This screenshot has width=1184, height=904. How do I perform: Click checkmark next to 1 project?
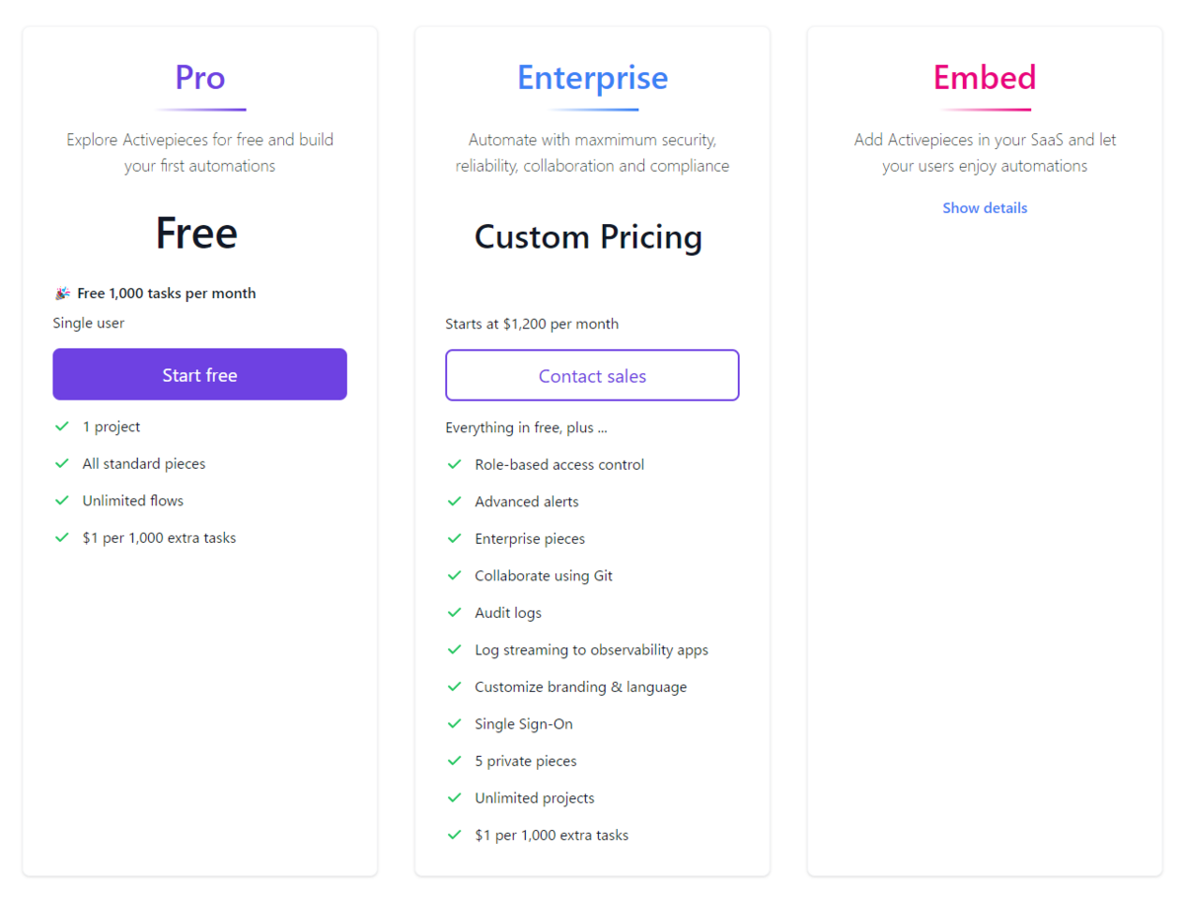(62, 426)
